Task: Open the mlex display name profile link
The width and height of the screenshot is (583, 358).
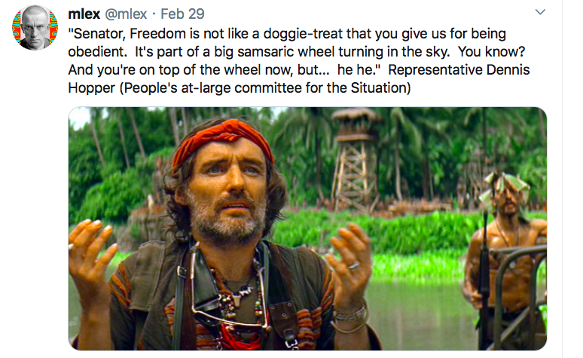Action: 84,14
